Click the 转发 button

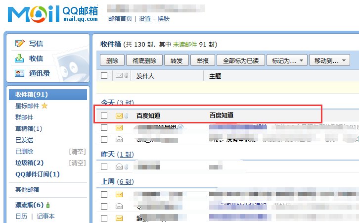click(x=177, y=60)
